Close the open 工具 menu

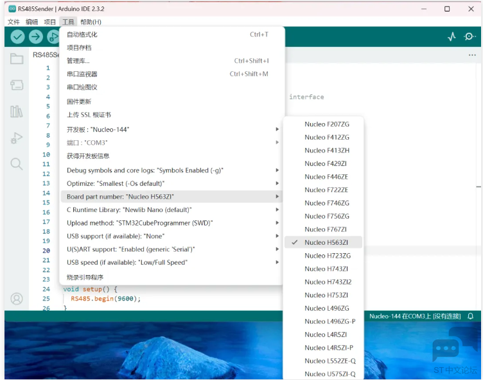[x=68, y=22]
